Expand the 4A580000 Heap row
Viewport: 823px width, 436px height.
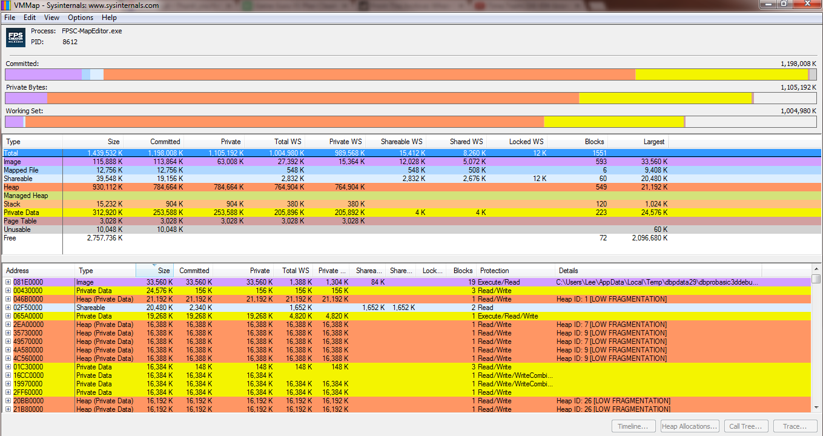[x=8, y=350]
